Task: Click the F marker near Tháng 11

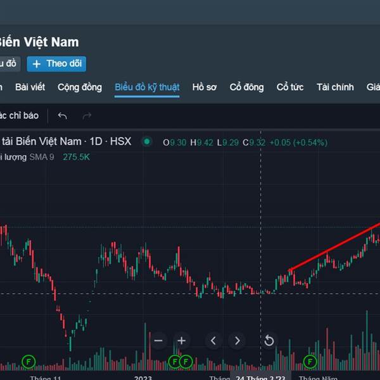Action: (28, 362)
